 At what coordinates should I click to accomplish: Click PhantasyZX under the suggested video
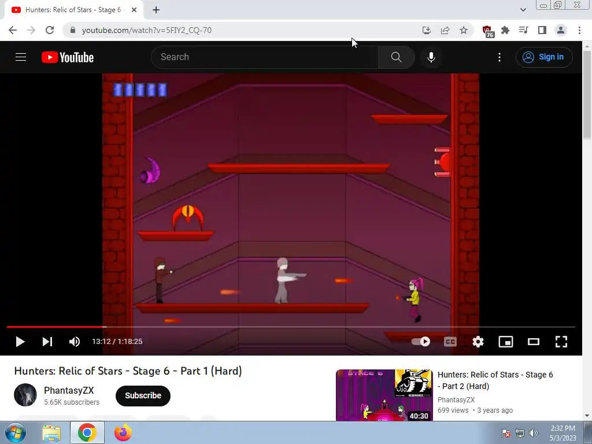tap(456, 400)
